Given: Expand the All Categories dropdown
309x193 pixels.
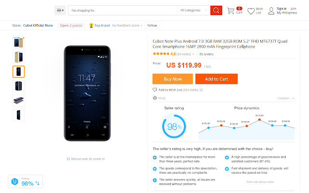Looking at the screenshot, I should (194, 10).
